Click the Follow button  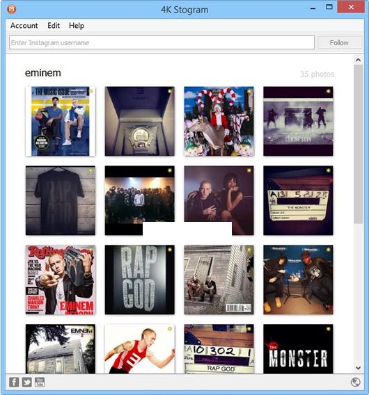[x=339, y=42]
